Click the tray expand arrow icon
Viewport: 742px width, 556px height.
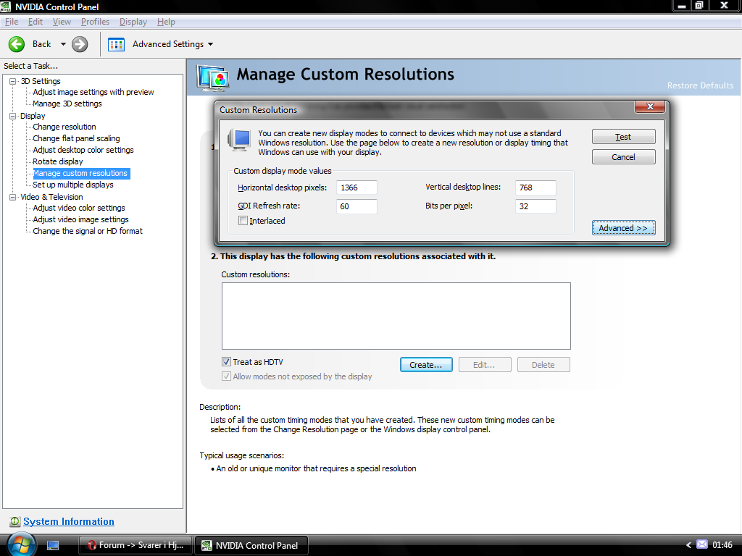[688, 545]
